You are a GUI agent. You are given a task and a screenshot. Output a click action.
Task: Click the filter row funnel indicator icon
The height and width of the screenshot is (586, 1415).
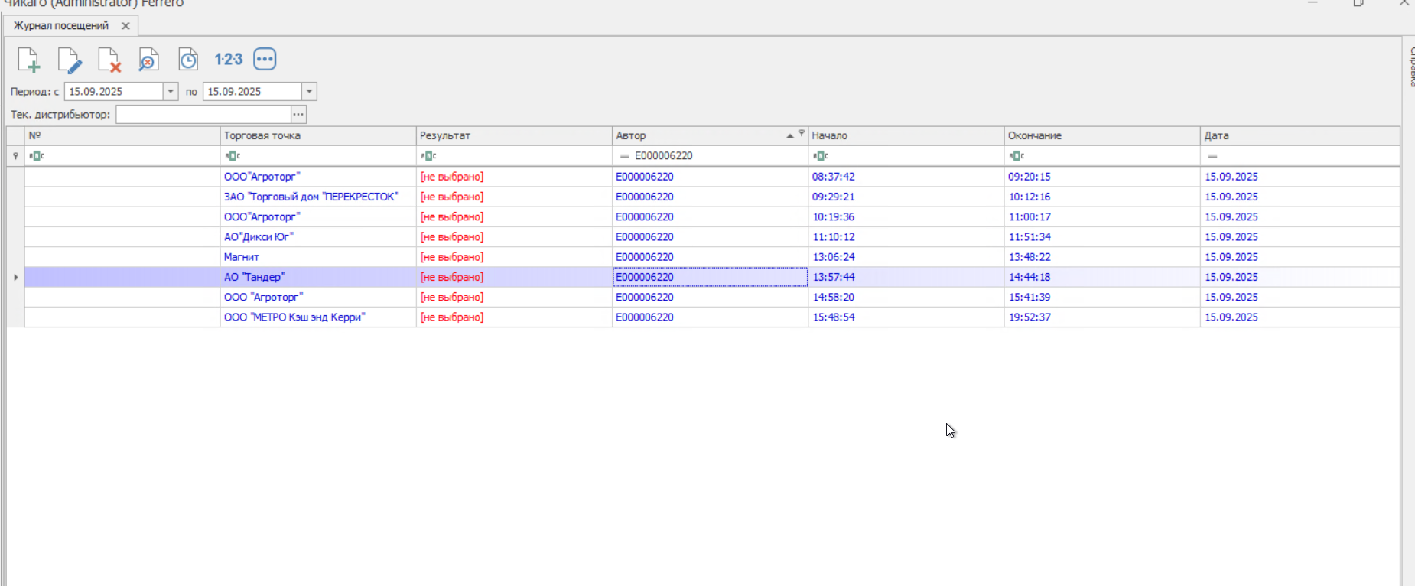tap(15, 156)
